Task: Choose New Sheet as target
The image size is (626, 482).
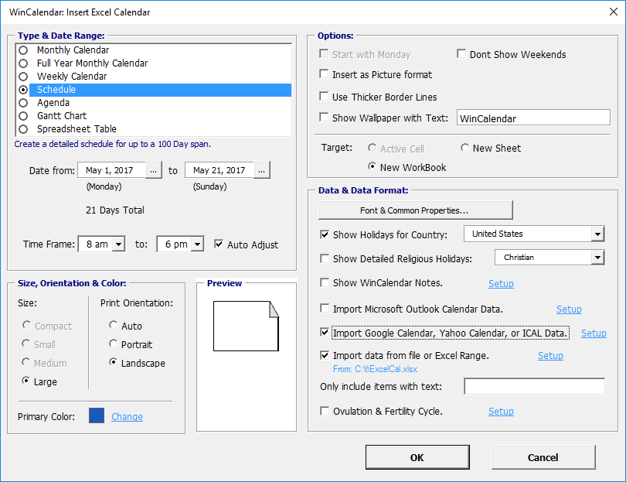Action: click(x=465, y=148)
